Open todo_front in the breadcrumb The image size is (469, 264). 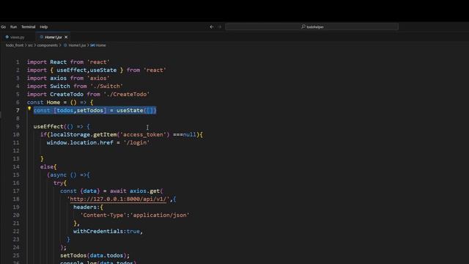pos(15,45)
